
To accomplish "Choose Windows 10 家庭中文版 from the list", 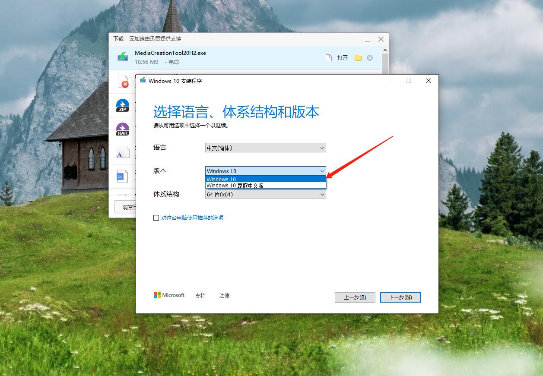I will pos(265,186).
